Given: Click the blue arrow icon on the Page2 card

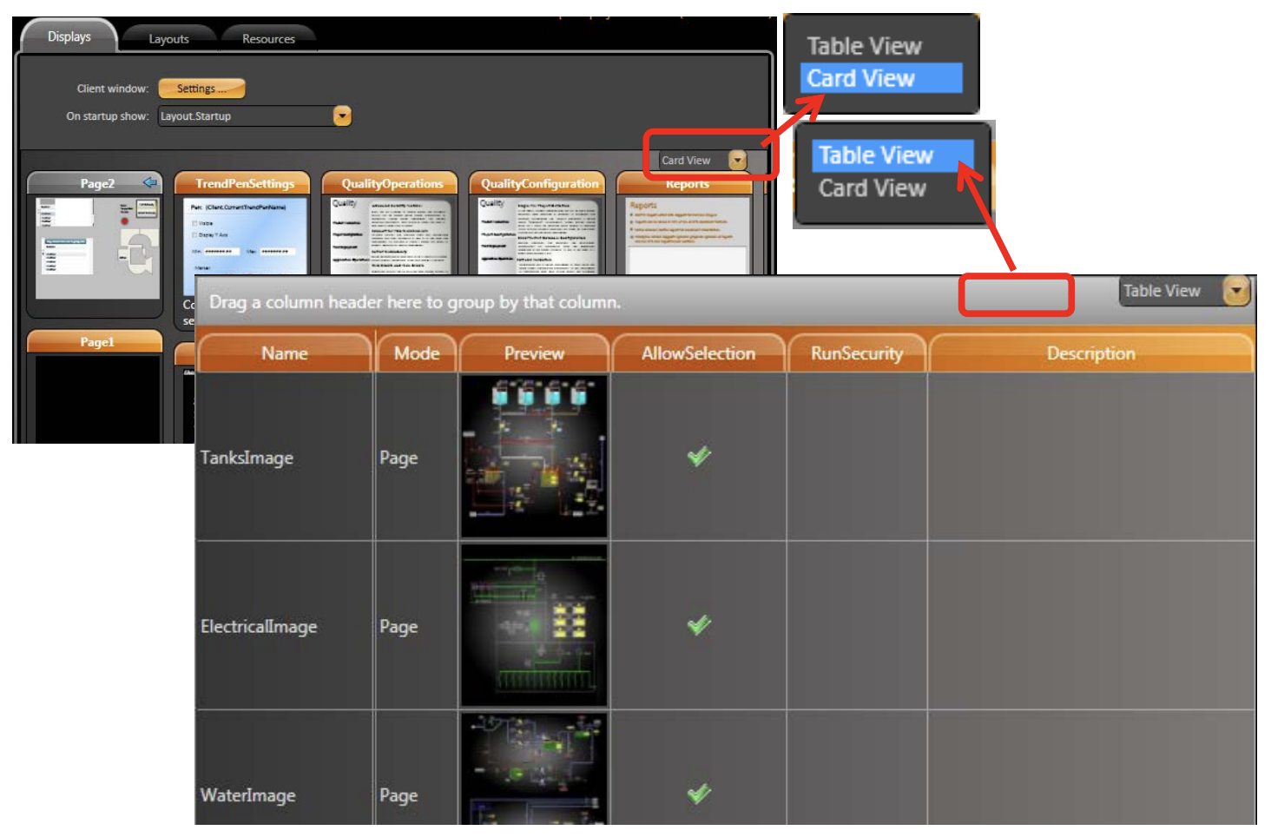Looking at the screenshot, I should click(150, 182).
